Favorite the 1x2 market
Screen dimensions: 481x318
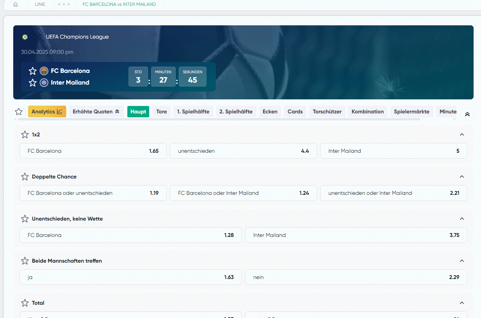[25, 134]
